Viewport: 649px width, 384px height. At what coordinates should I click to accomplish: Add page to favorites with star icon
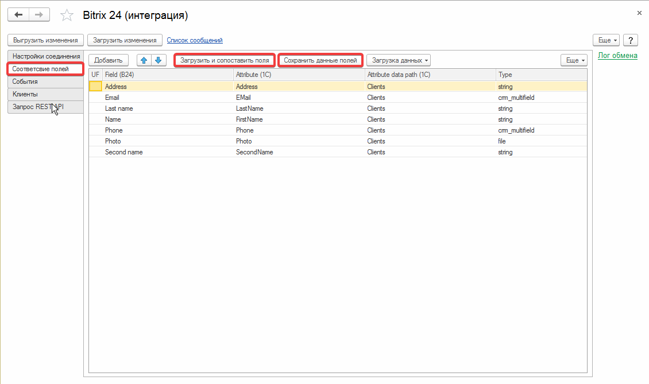67,15
